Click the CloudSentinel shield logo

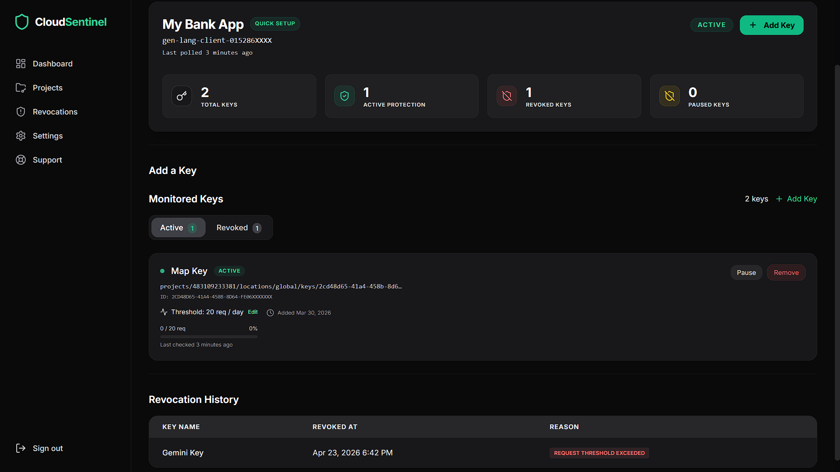click(x=22, y=21)
